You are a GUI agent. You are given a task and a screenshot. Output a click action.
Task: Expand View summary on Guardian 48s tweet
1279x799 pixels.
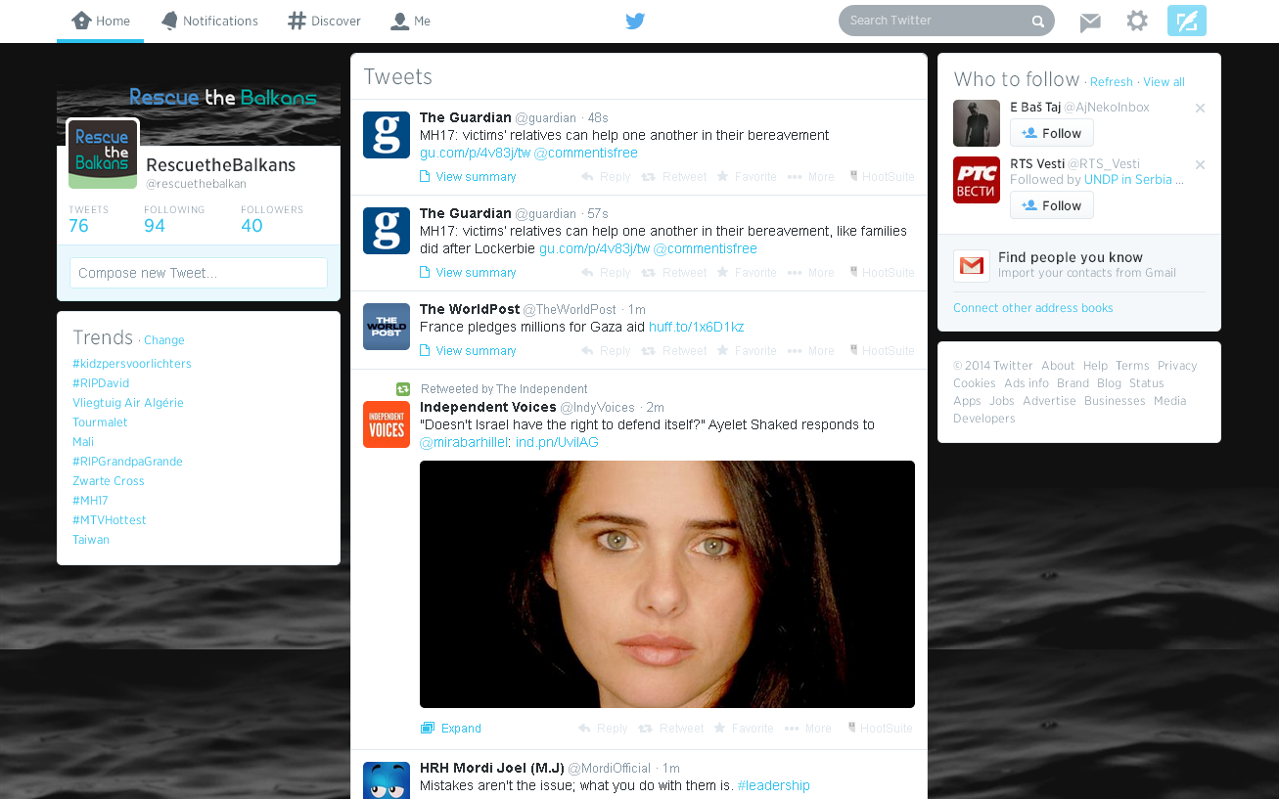click(x=468, y=177)
